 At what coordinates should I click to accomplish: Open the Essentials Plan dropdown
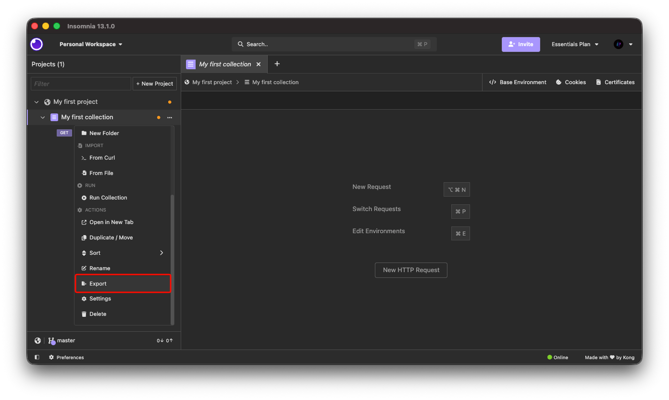pyautogui.click(x=575, y=44)
